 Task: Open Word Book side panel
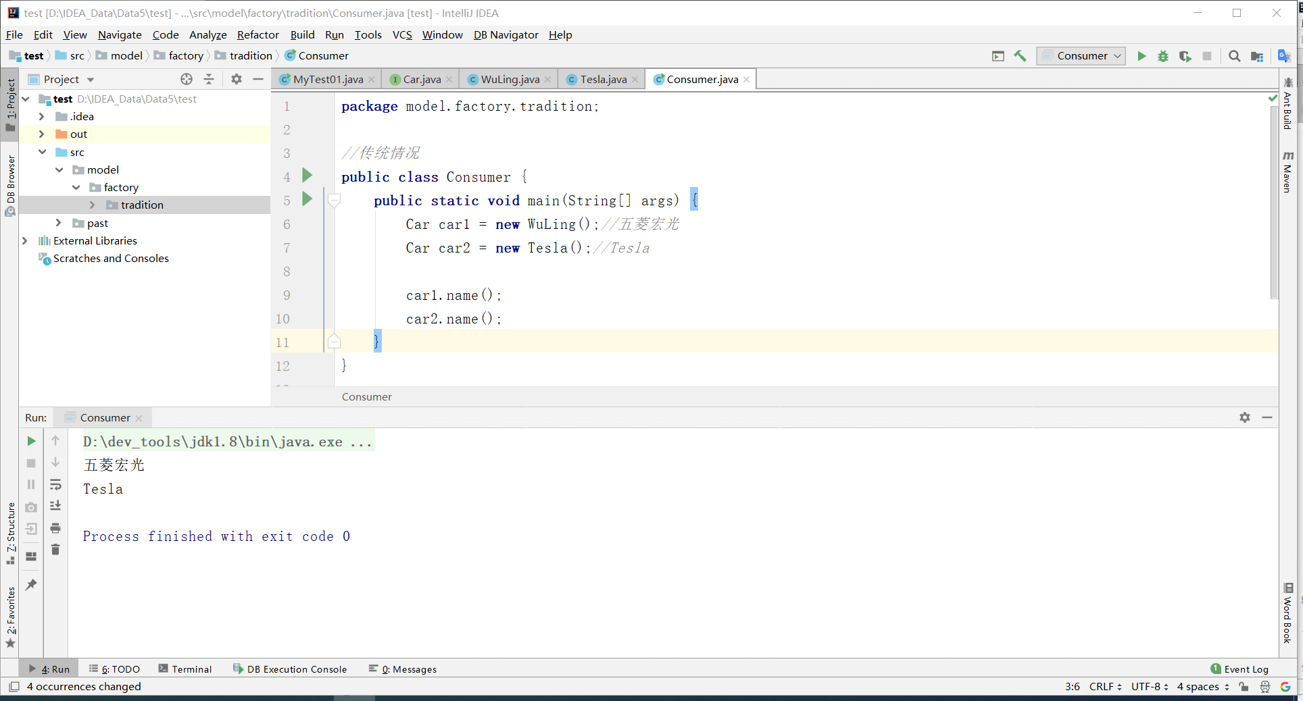click(x=1287, y=613)
